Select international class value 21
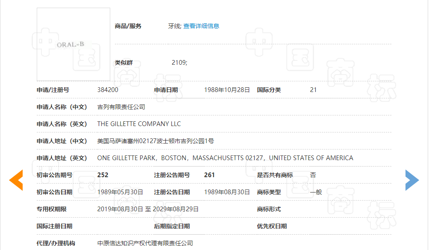Screen dimensions: 429x250 [313, 90]
